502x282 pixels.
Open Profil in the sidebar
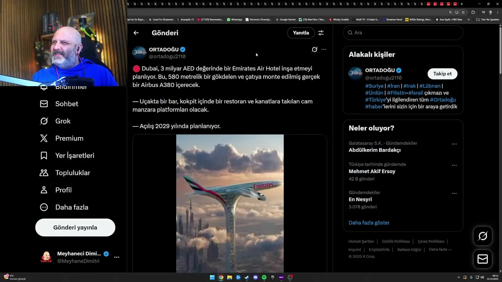[56, 190]
